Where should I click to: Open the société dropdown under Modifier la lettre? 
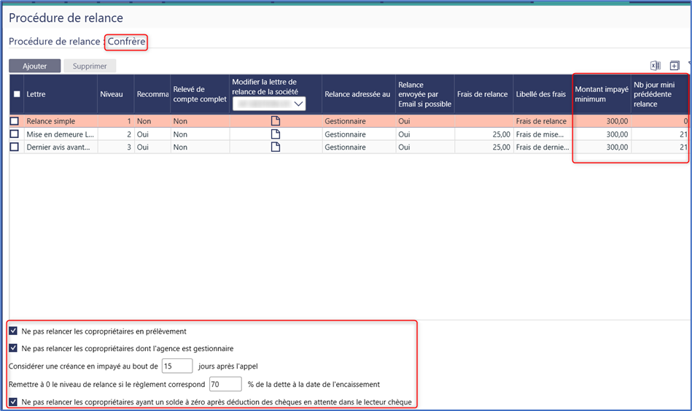pyautogui.click(x=269, y=104)
